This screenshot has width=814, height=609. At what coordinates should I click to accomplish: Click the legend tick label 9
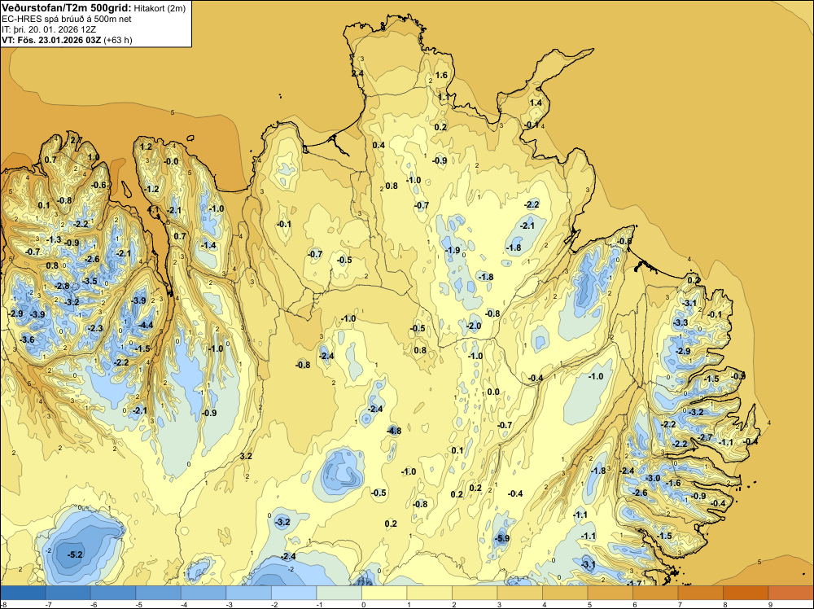click(x=771, y=604)
